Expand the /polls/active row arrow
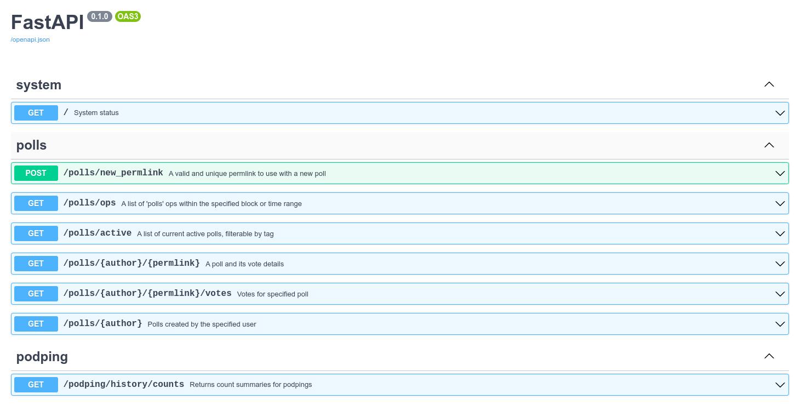 pyautogui.click(x=780, y=233)
